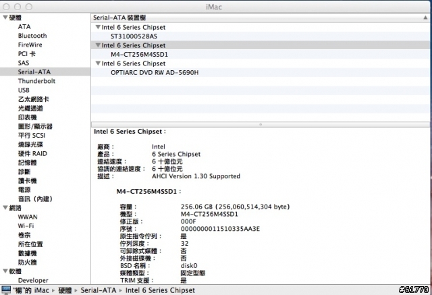Click the computer icon in the path bar
This screenshot has width=432, height=295.
click(x=6, y=290)
